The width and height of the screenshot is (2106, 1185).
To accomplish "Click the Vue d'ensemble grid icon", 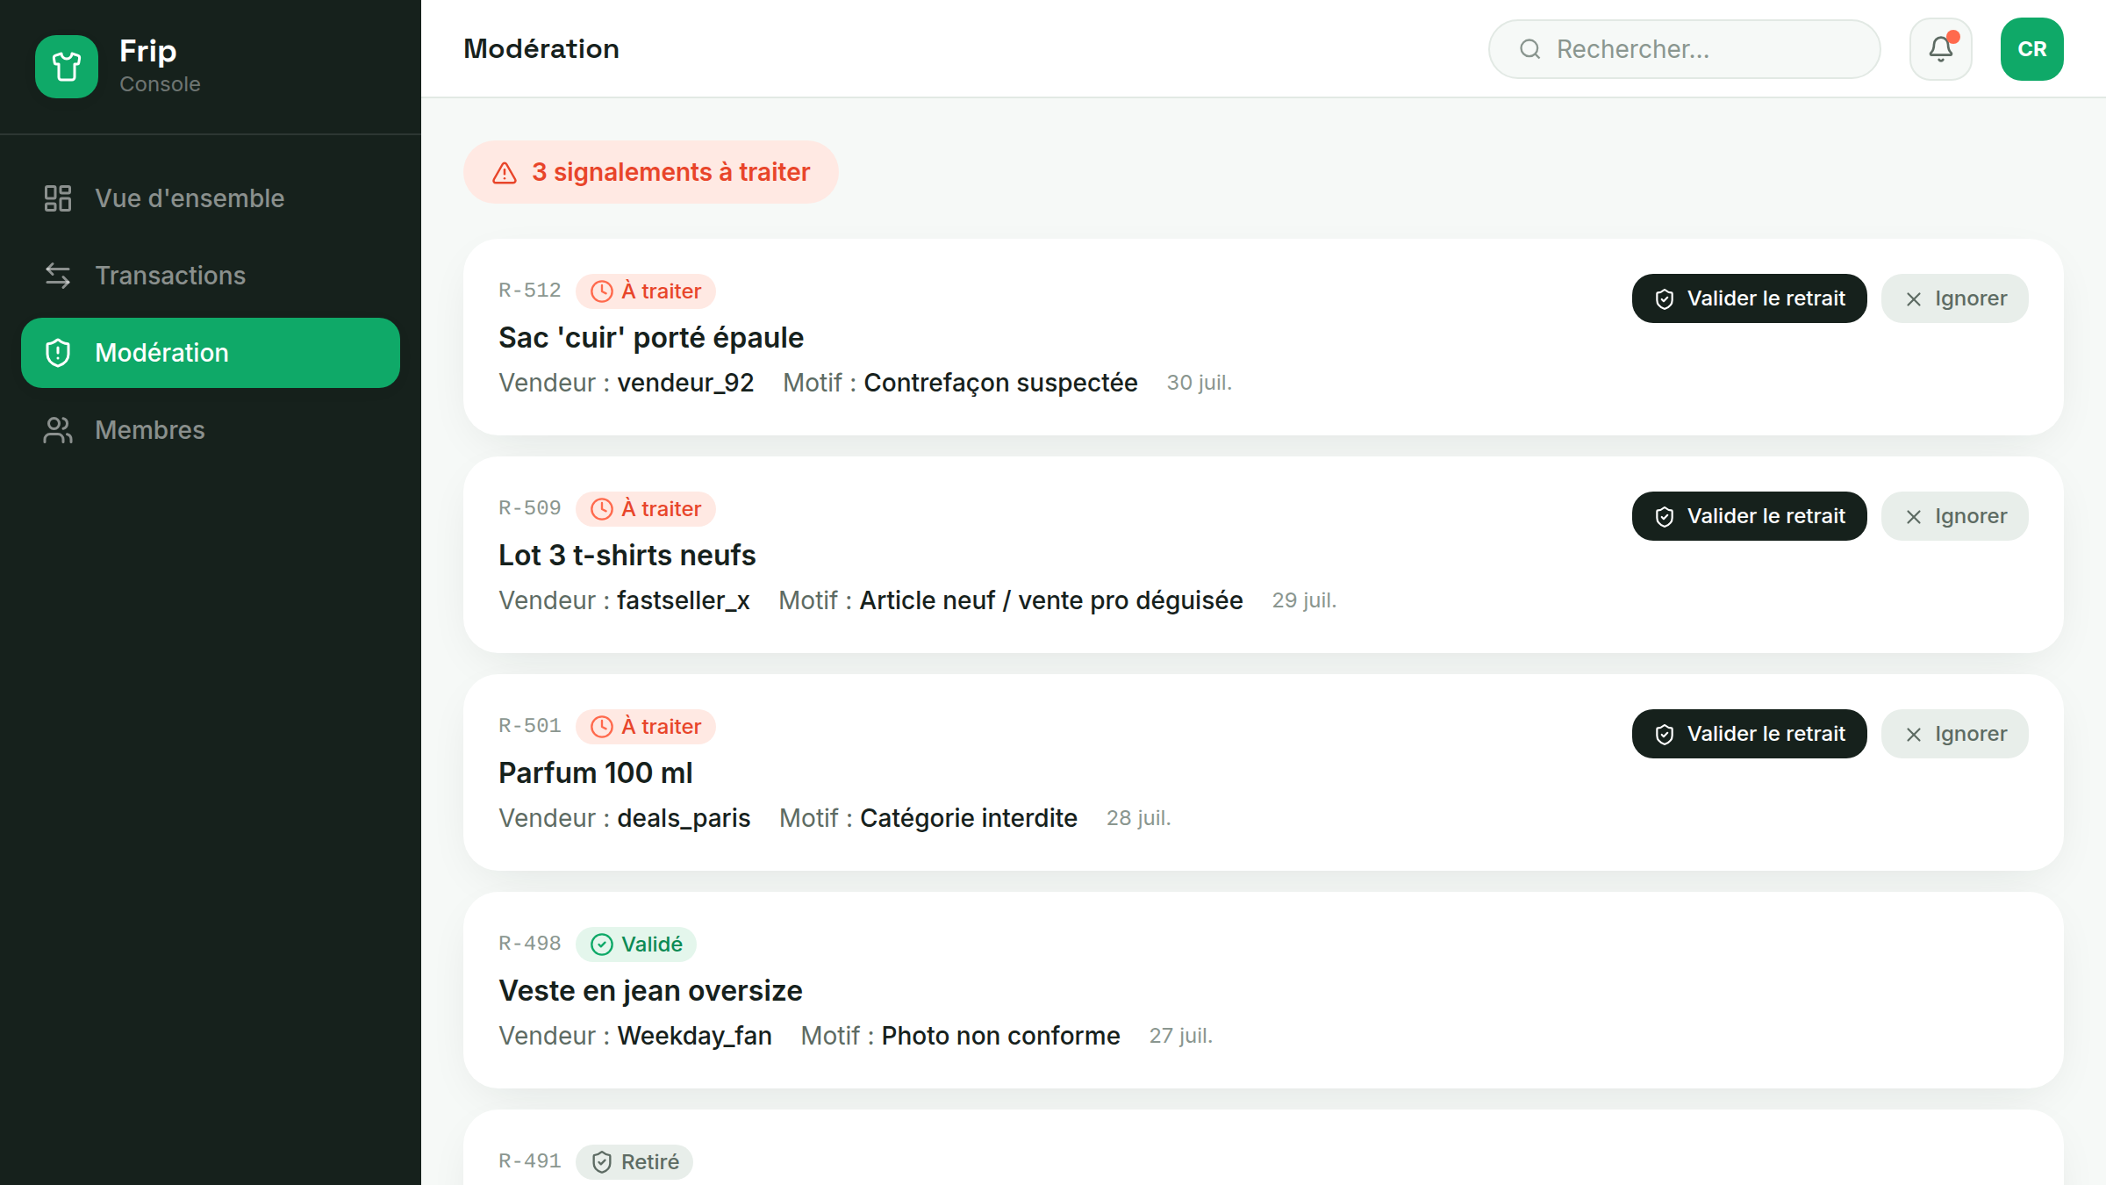I will point(58,198).
